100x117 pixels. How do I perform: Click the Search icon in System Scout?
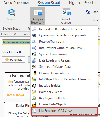(12, 12)
